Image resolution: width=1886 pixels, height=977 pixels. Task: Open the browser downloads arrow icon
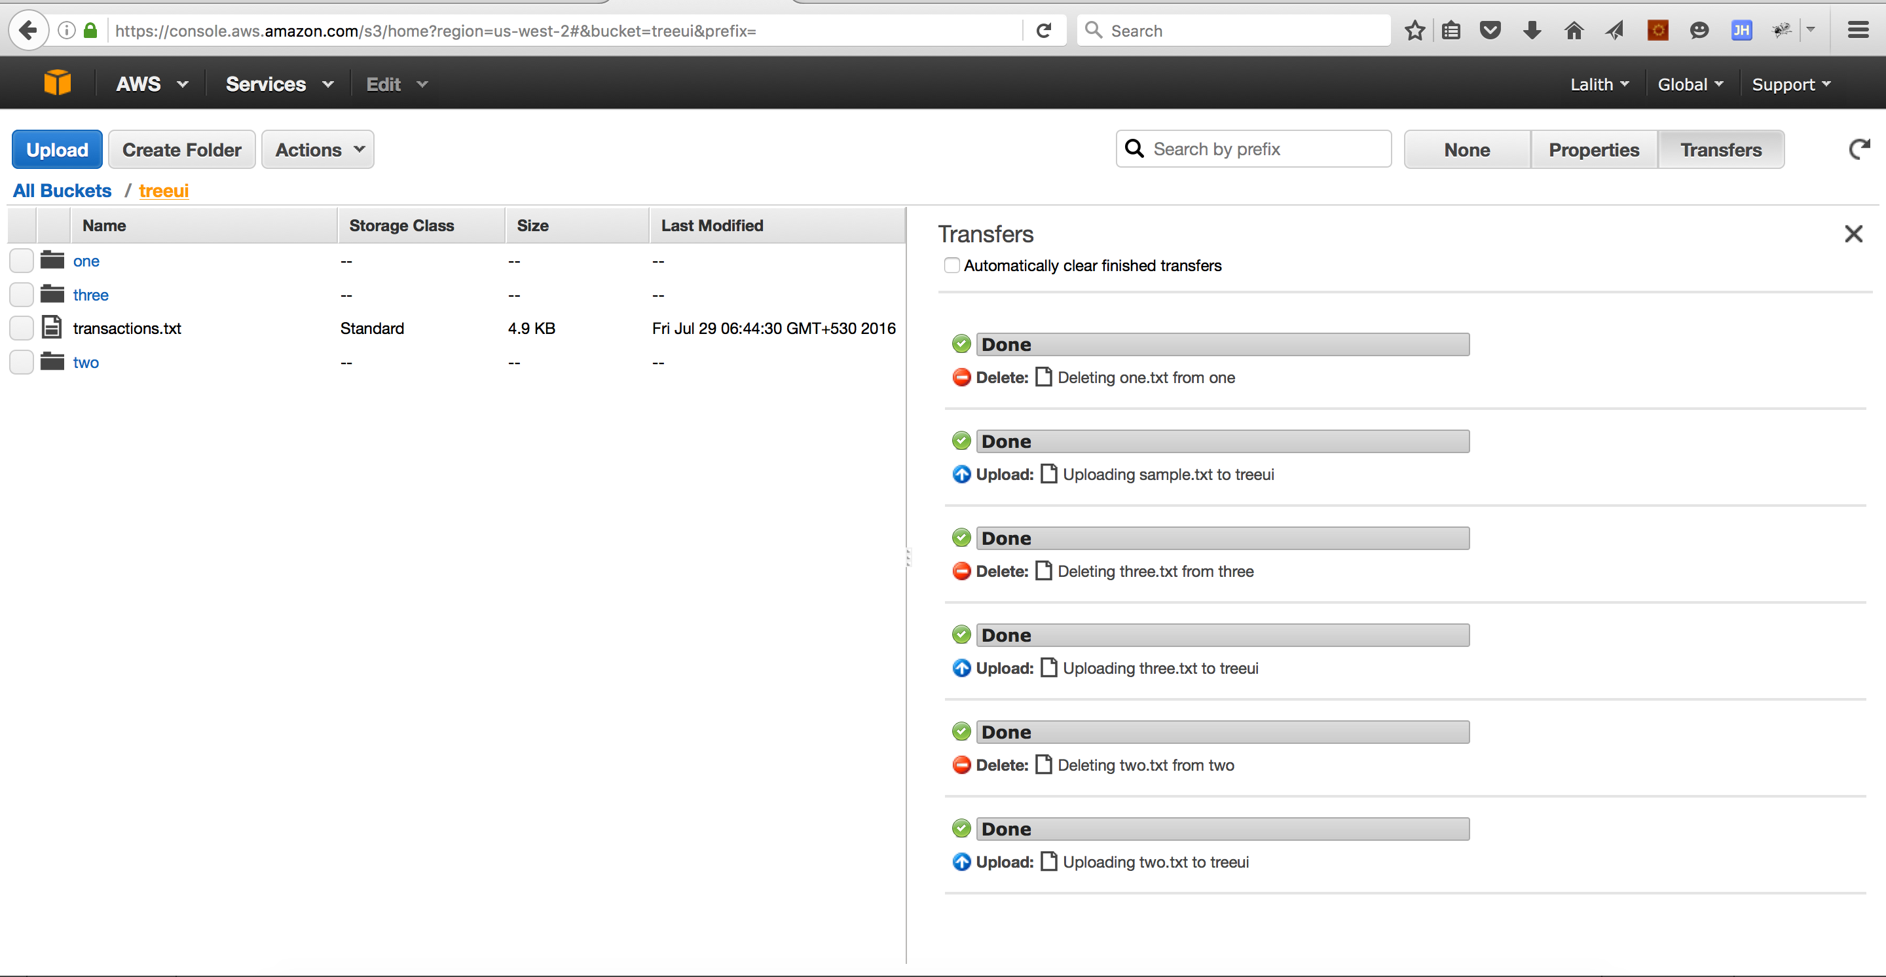coord(1532,31)
